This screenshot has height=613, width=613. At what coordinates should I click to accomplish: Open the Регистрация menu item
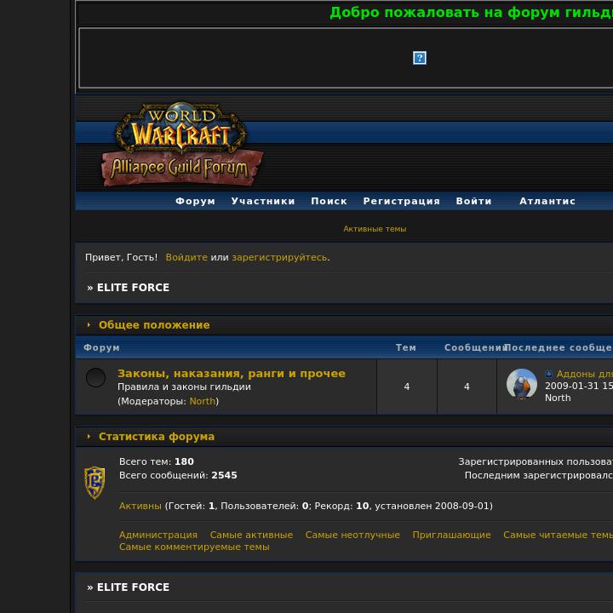(402, 201)
